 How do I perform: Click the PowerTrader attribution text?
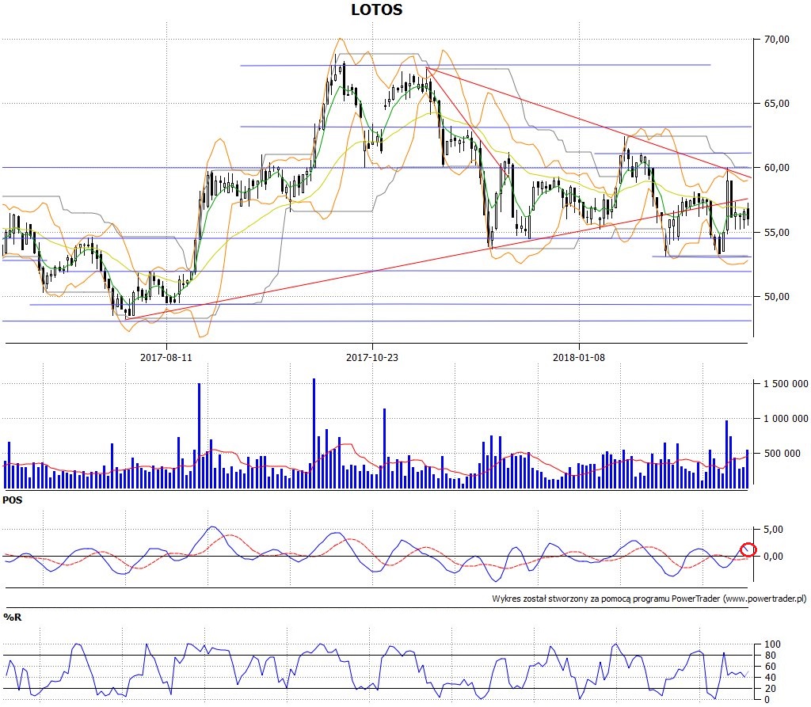(x=649, y=599)
